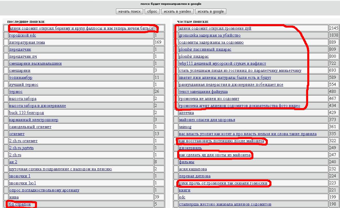Click the 'сброс' reset button
The height and width of the screenshot is (208, 340).
(x=152, y=12)
